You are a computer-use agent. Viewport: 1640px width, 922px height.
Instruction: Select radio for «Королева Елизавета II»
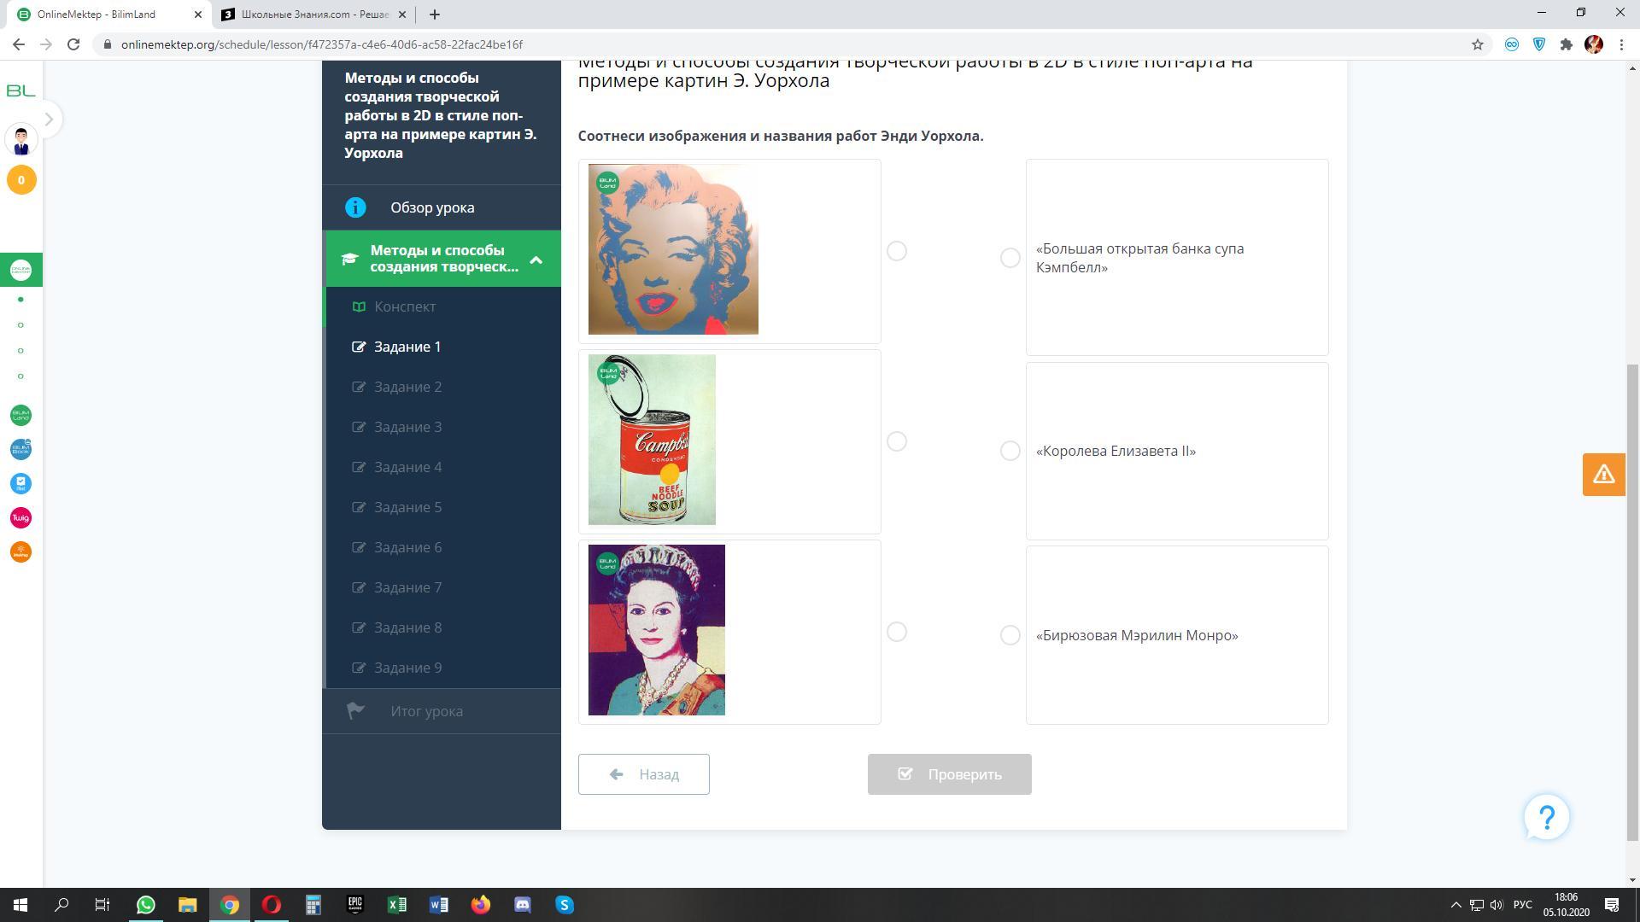click(1010, 451)
